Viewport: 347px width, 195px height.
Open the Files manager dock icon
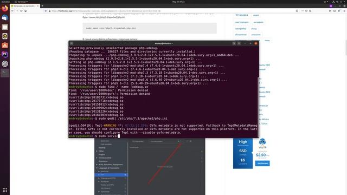click(5, 27)
